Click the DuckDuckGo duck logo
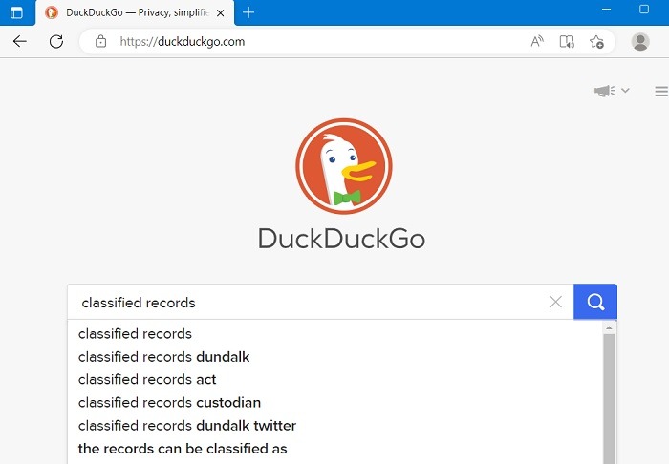 pyautogui.click(x=343, y=166)
